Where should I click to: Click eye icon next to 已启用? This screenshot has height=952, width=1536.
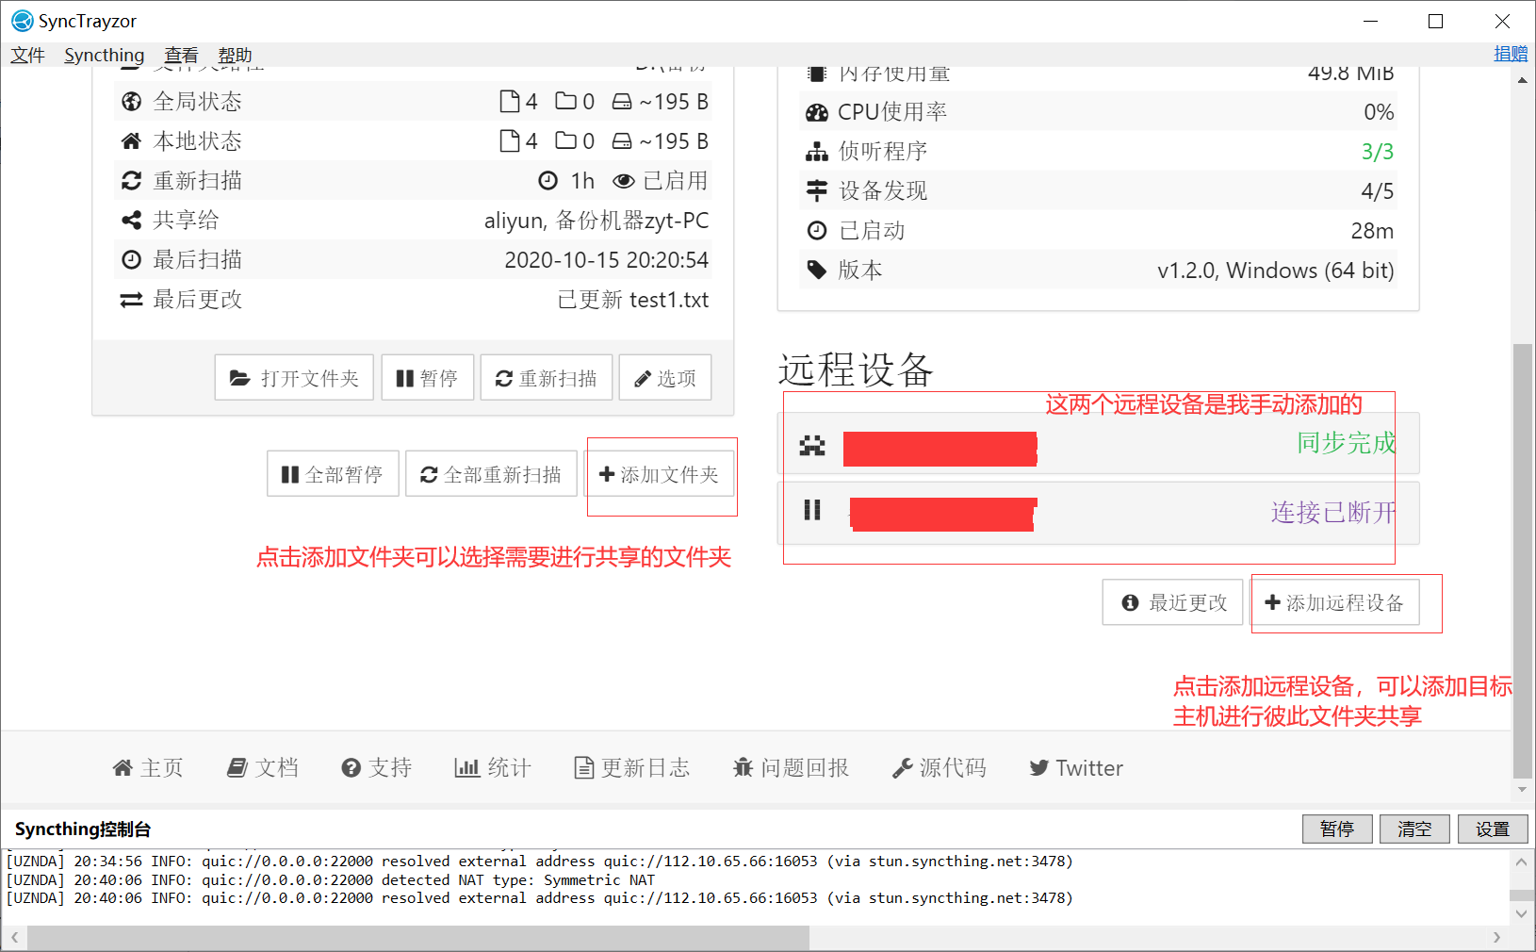[x=624, y=181]
